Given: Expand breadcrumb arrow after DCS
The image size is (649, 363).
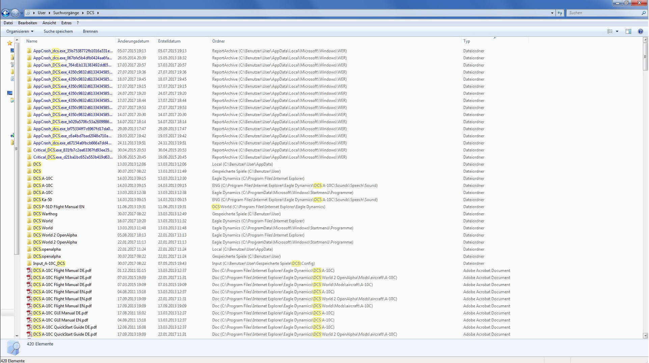Looking at the screenshot, I should click(98, 13).
